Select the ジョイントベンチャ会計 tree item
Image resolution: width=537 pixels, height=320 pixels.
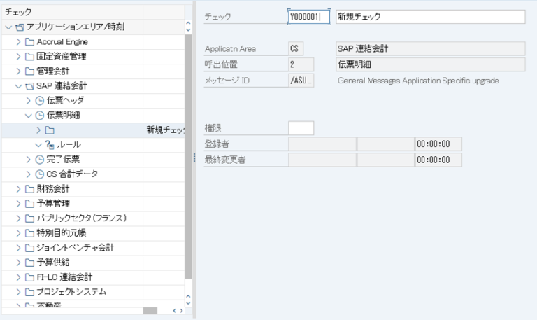(75, 248)
